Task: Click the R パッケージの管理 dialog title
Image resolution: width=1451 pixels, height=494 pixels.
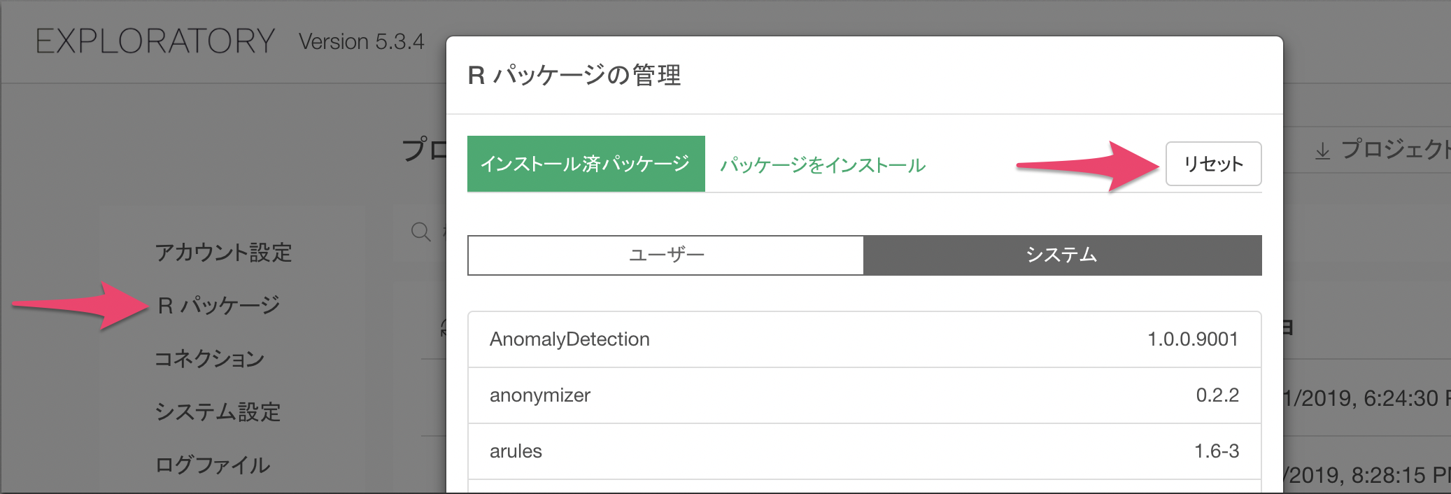Action: click(x=574, y=75)
